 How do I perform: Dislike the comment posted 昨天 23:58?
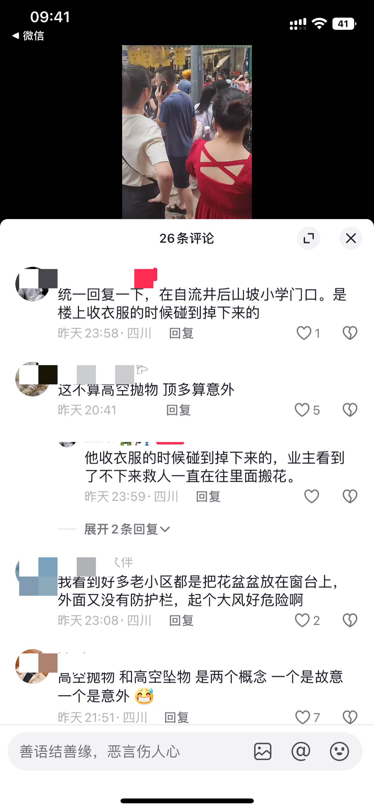point(350,333)
